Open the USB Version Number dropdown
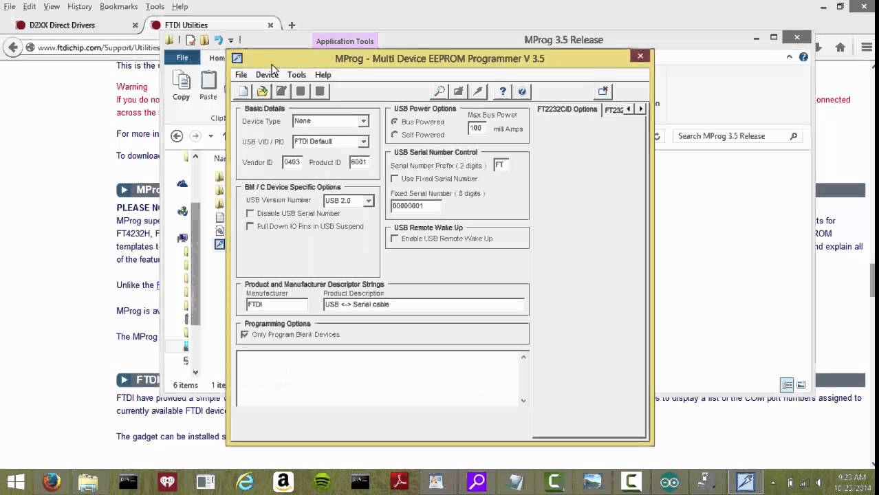879x495 pixels. (x=369, y=201)
